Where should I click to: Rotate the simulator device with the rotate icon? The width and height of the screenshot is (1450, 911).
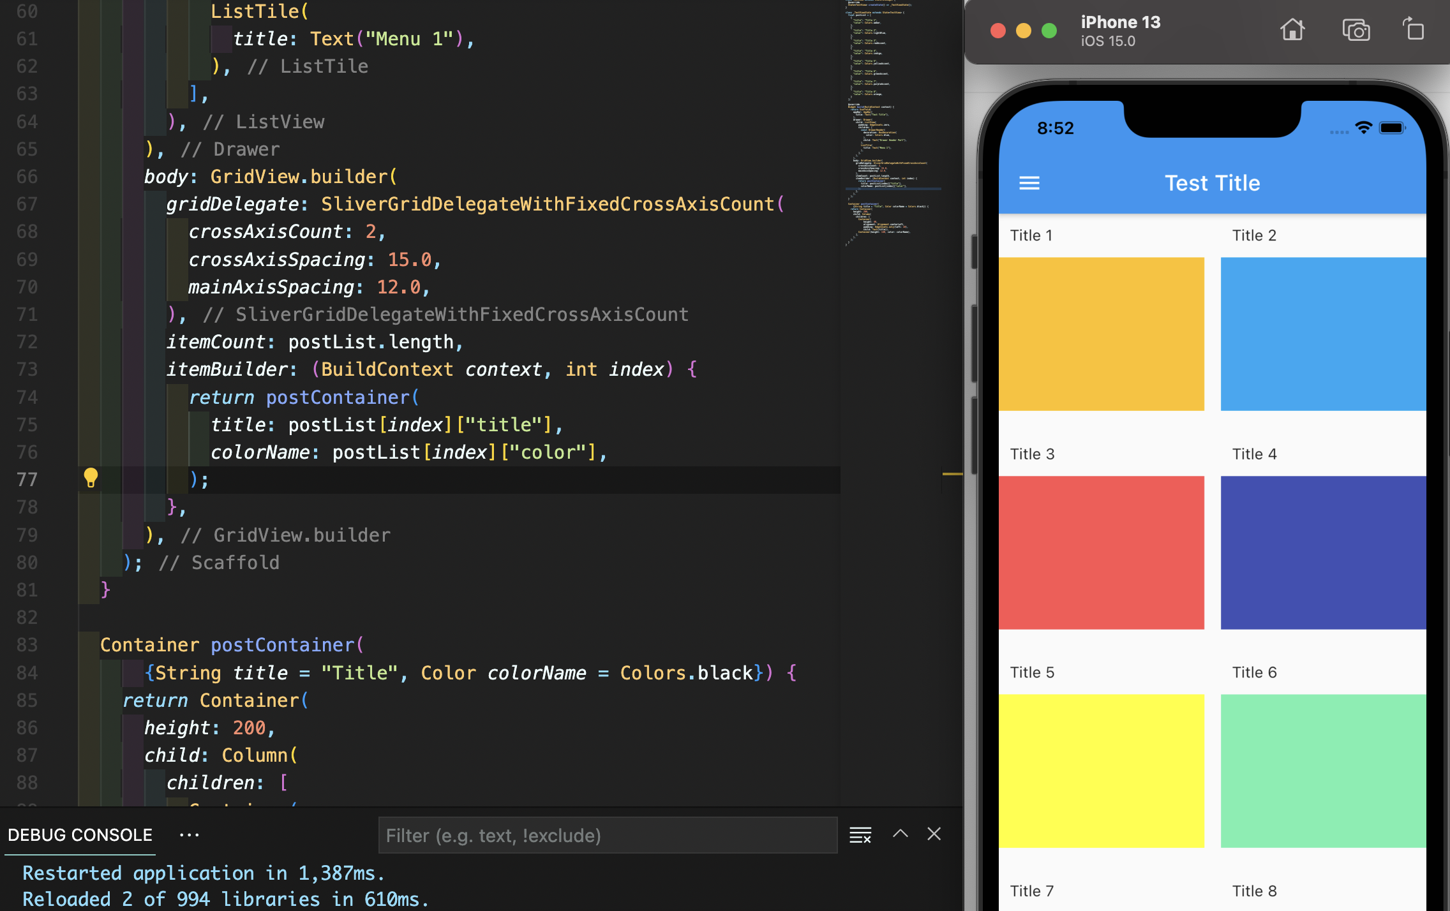pos(1413,30)
